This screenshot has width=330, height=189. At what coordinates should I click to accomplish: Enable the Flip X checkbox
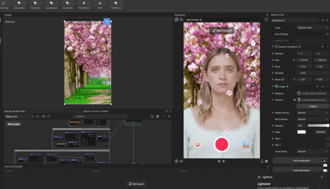pyautogui.click(x=327, y=138)
